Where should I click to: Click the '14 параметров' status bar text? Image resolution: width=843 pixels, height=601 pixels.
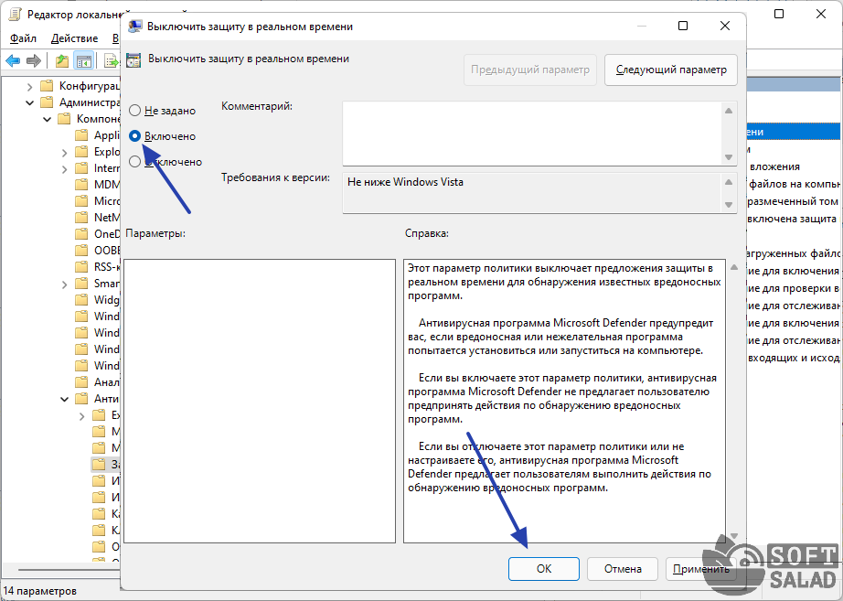[40, 591]
